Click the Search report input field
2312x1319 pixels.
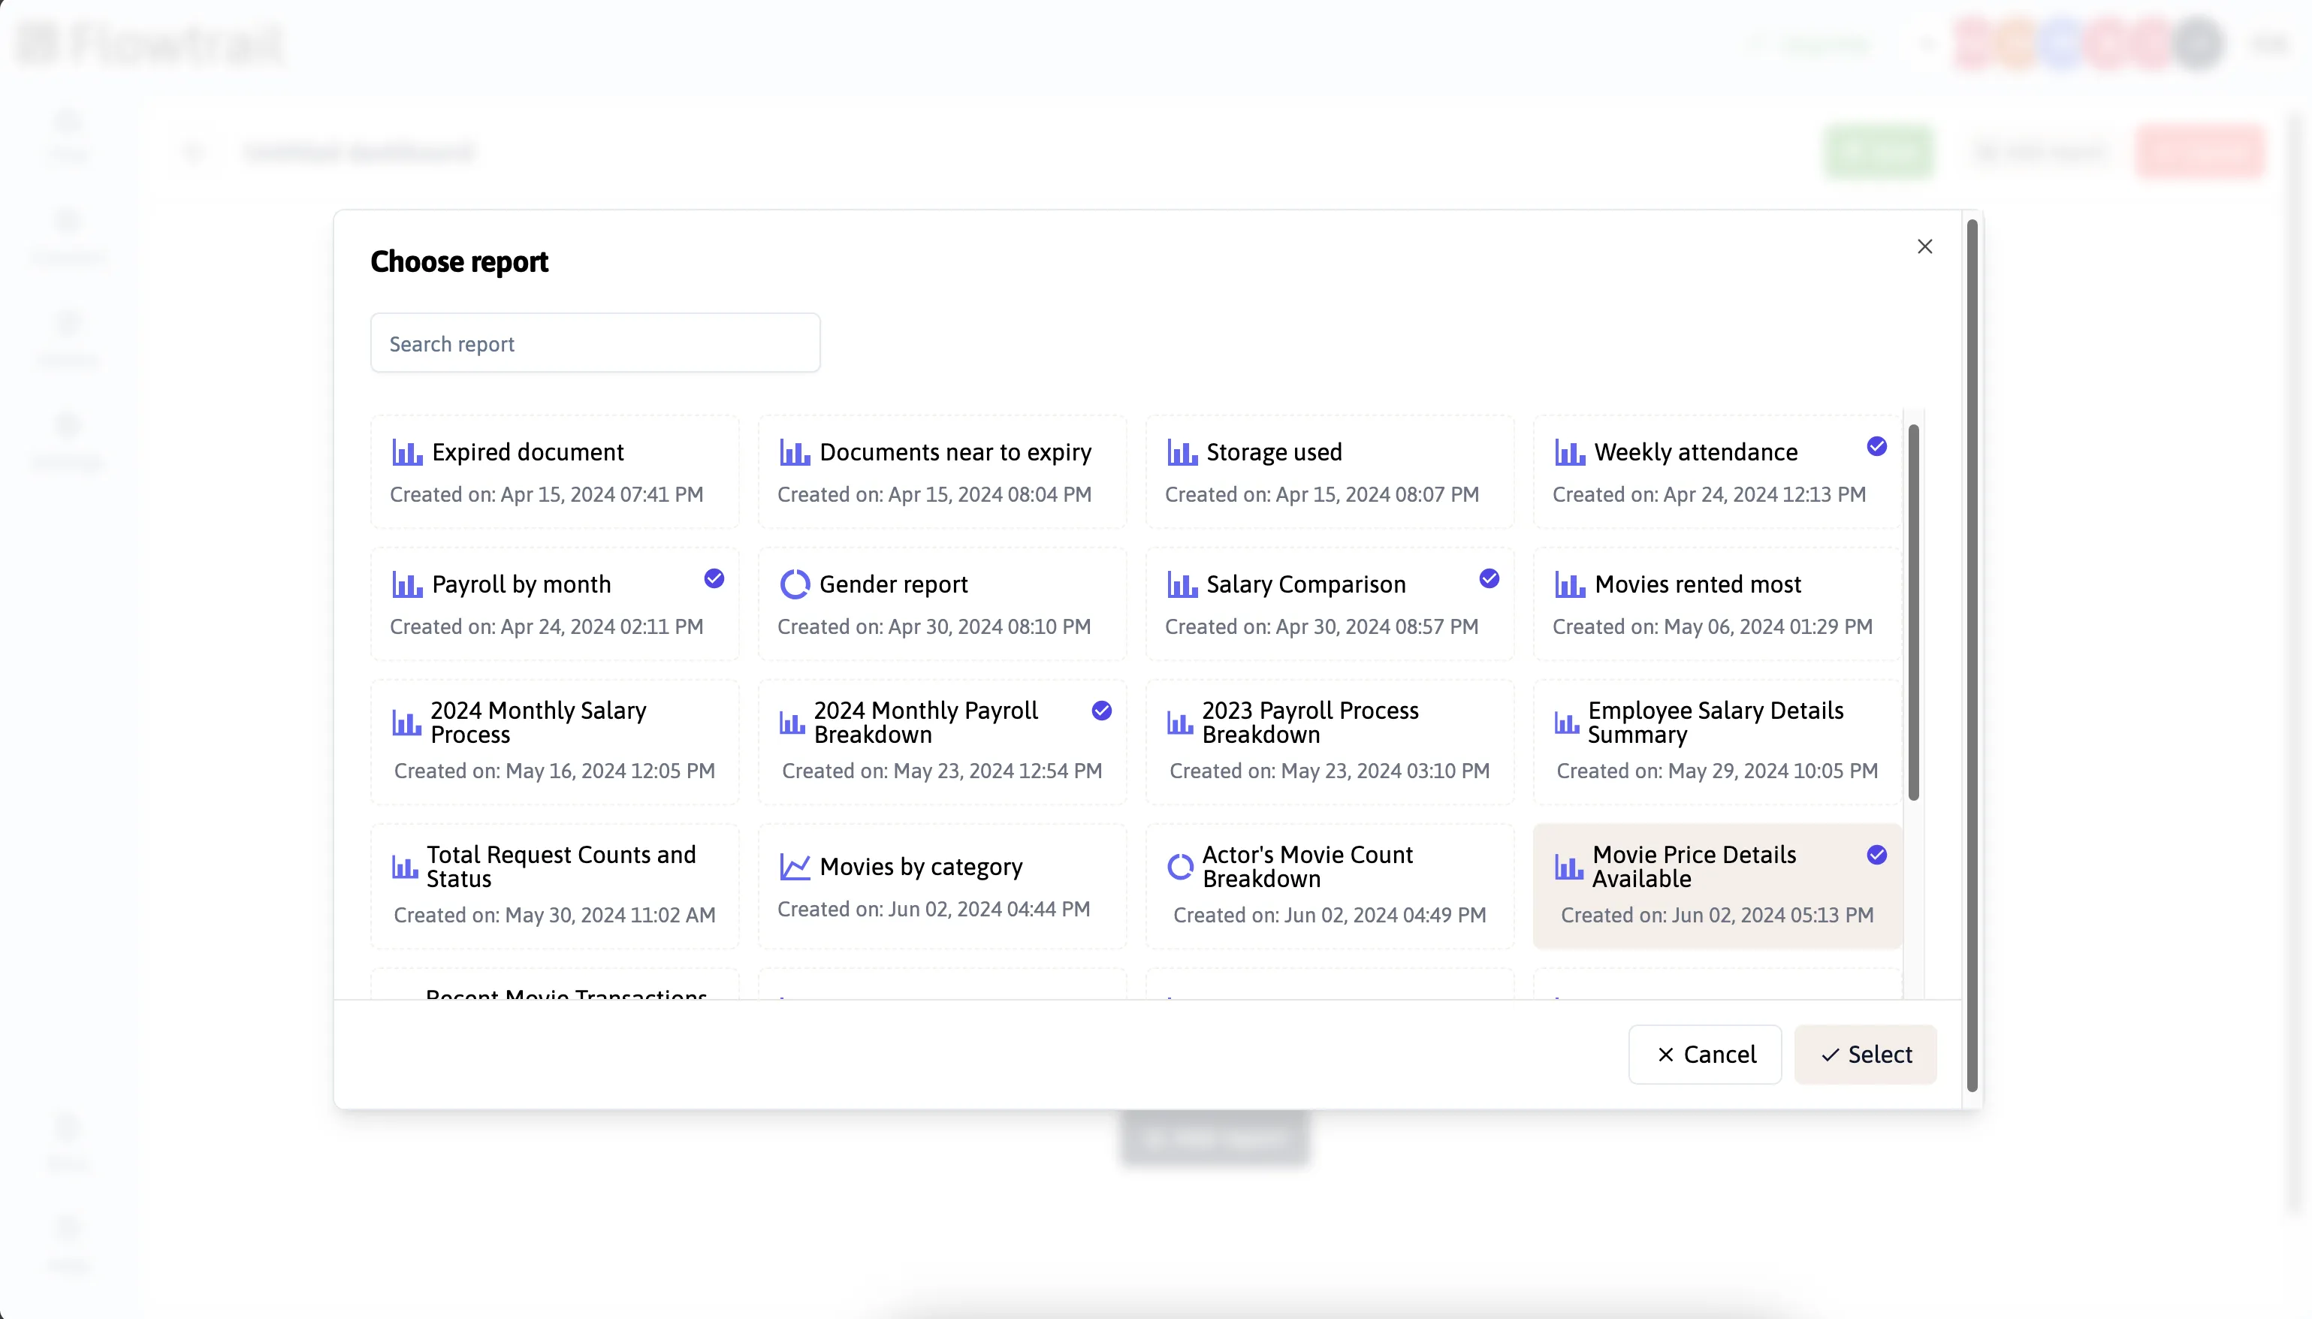tap(596, 343)
